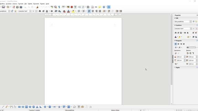This screenshot has width=198, height=111.
Task: Insert a text box from top toolbar
Action: coord(75,7)
